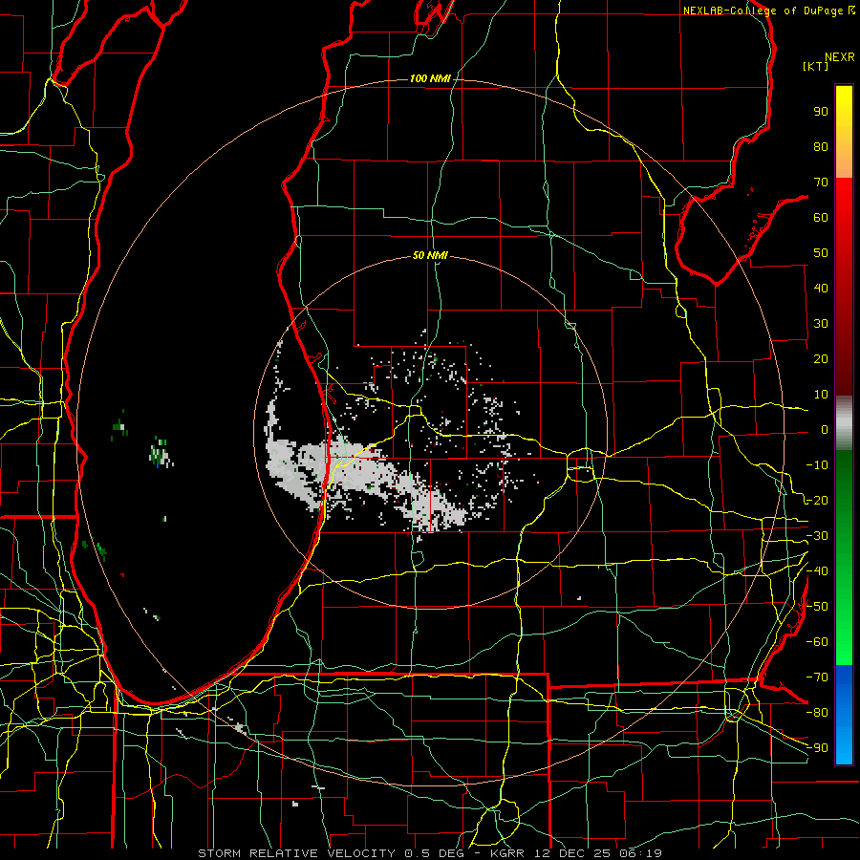Screen dimensions: 860x860
Task: Click the -20 value on velocity scale
Action: (x=817, y=500)
